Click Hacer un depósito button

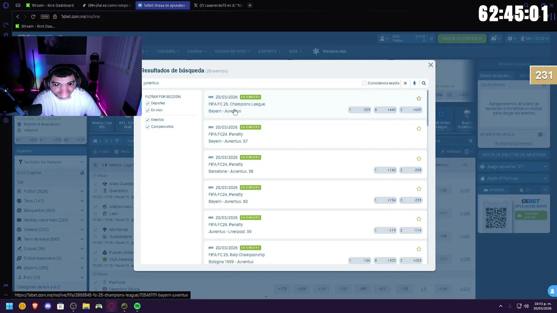(462, 39)
